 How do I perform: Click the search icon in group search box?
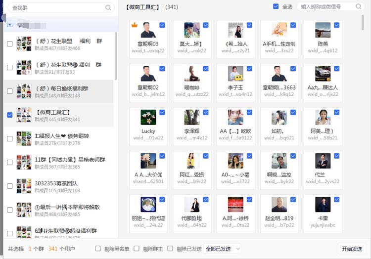coord(108,7)
